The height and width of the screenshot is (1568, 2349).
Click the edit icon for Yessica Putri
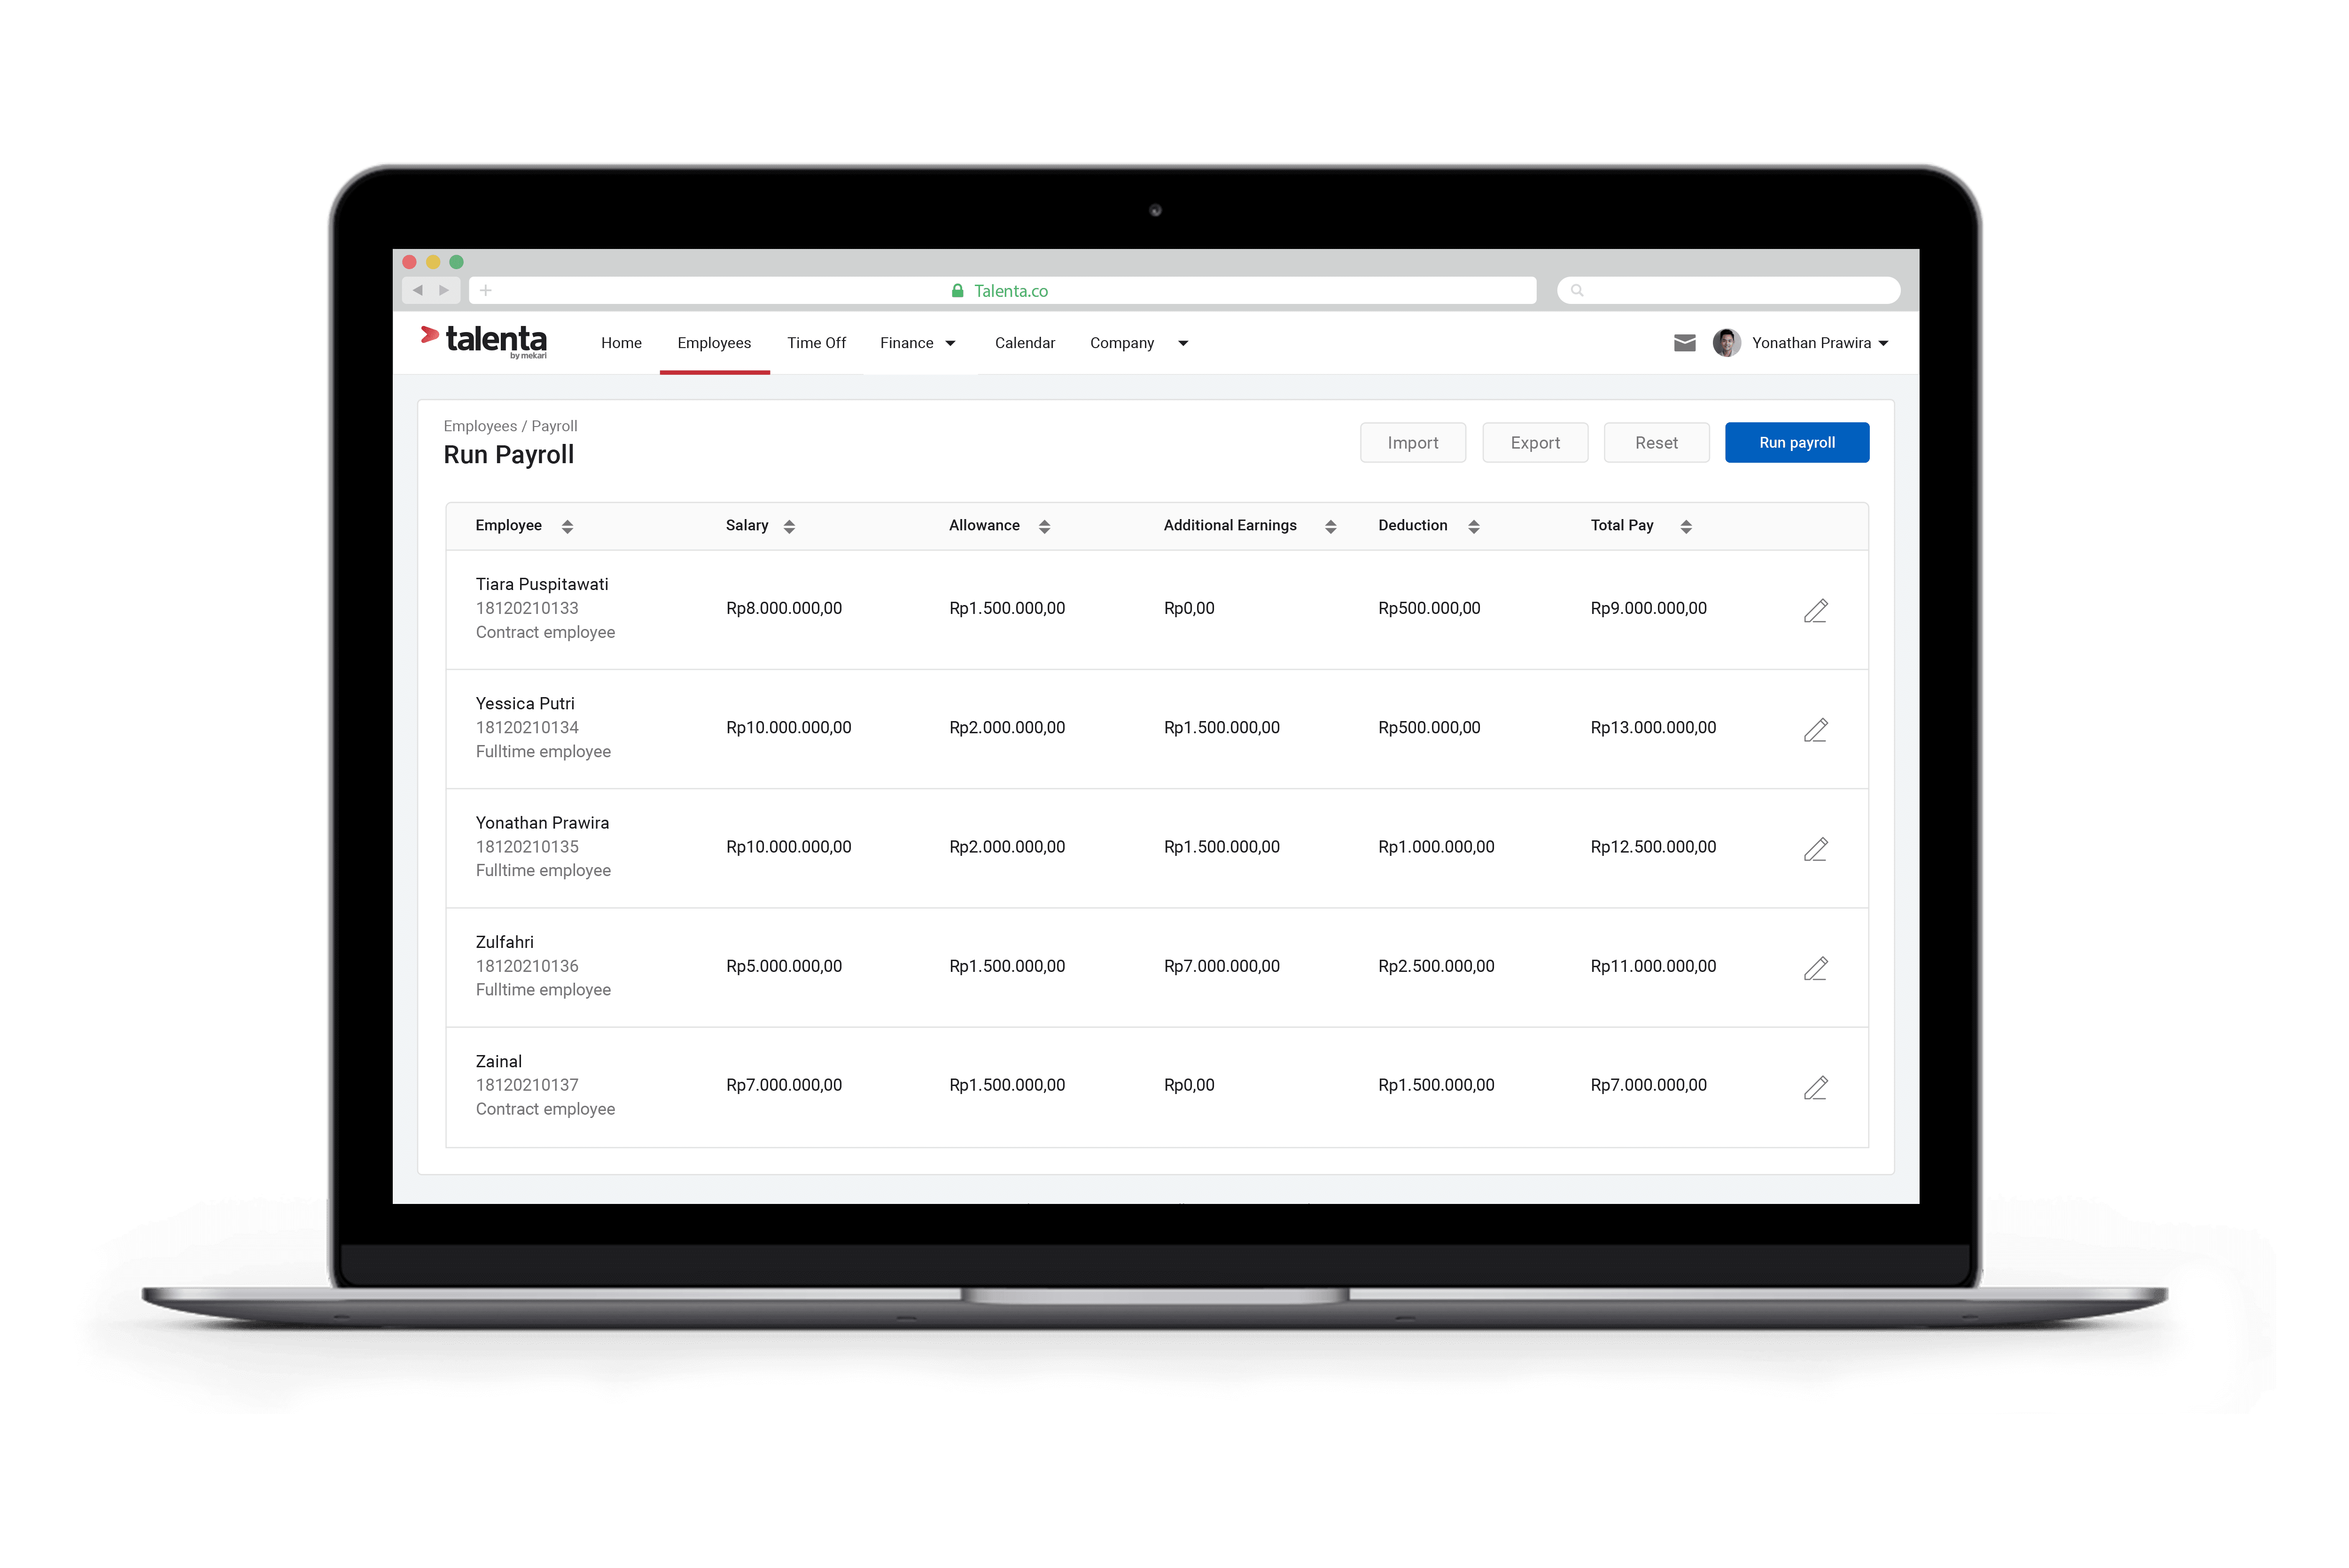click(1817, 728)
